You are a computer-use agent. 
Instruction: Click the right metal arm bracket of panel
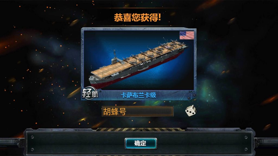266,142
